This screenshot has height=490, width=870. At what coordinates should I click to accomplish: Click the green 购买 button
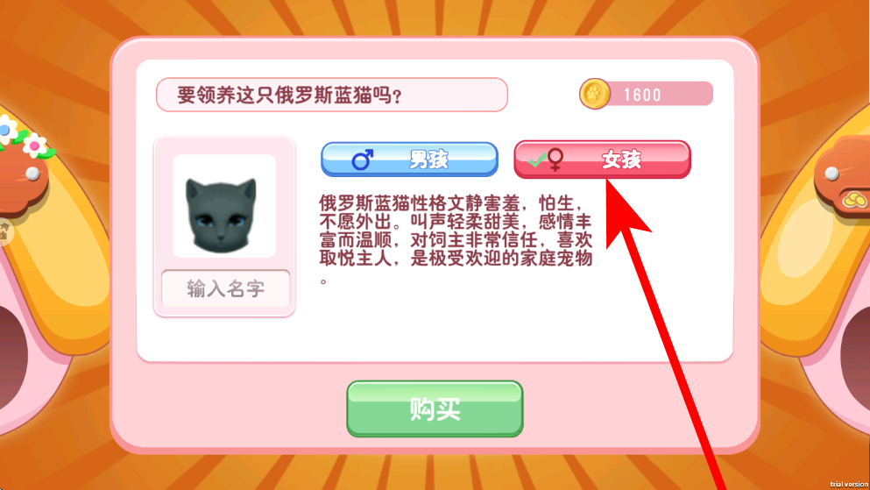[x=435, y=409]
